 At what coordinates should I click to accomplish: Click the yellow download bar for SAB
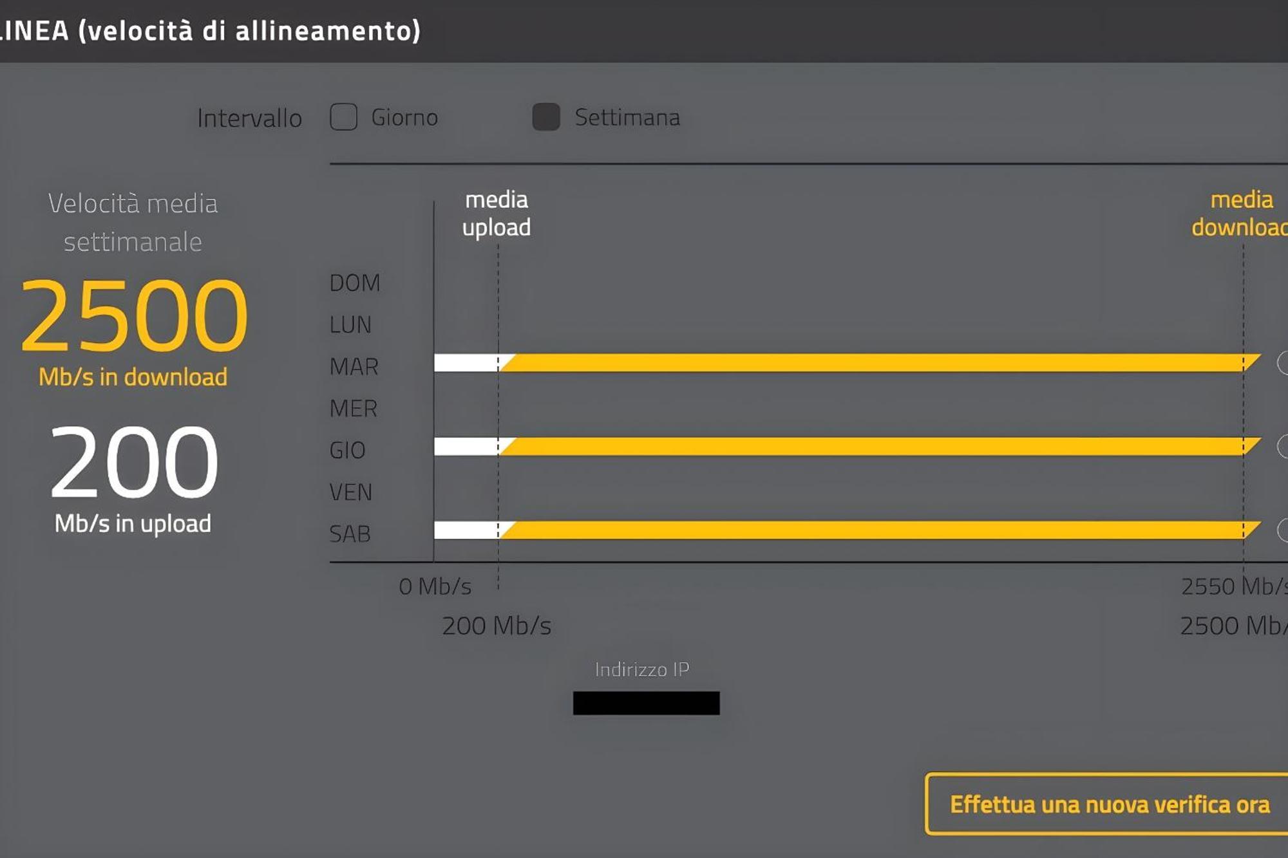880,530
